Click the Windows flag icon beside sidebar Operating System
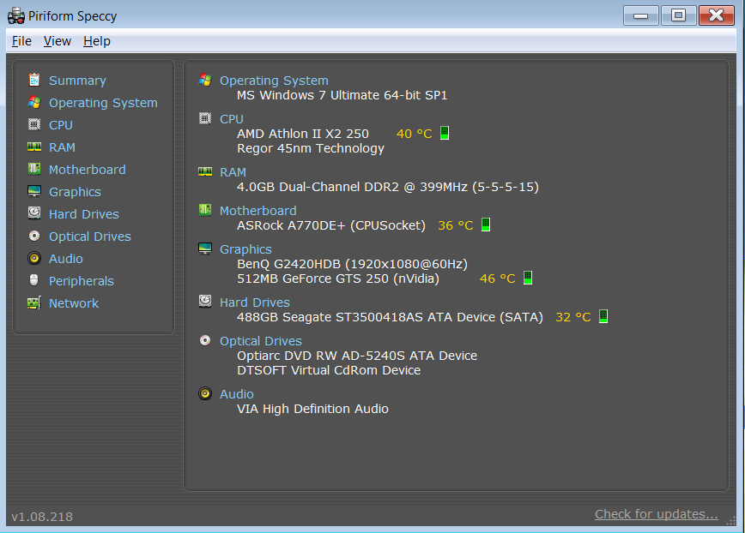This screenshot has height=533, width=745. [x=34, y=102]
